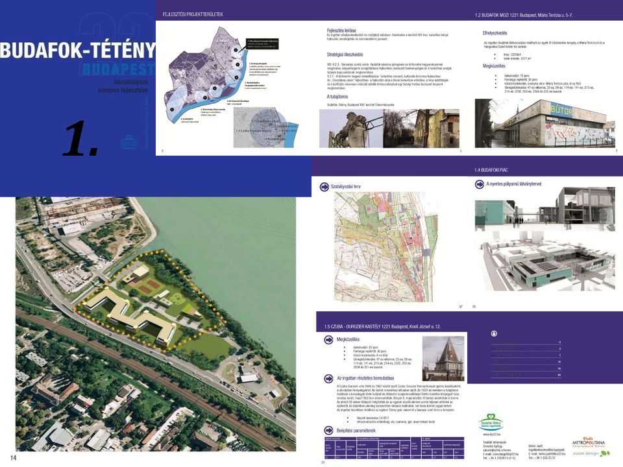Click the Elhelyezkedés heading
The image size is (623, 467).
click(x=495, y=33)
